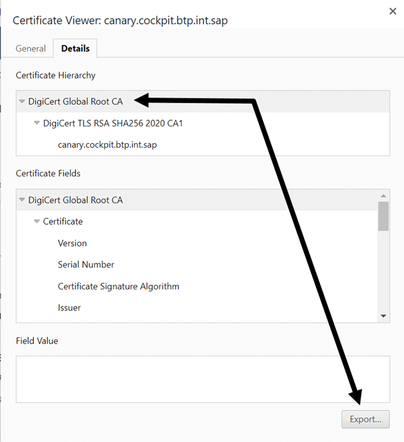This screenshot has width=404, height=442.
Task: Select the Serial Number field
Action: coord(86,264)
